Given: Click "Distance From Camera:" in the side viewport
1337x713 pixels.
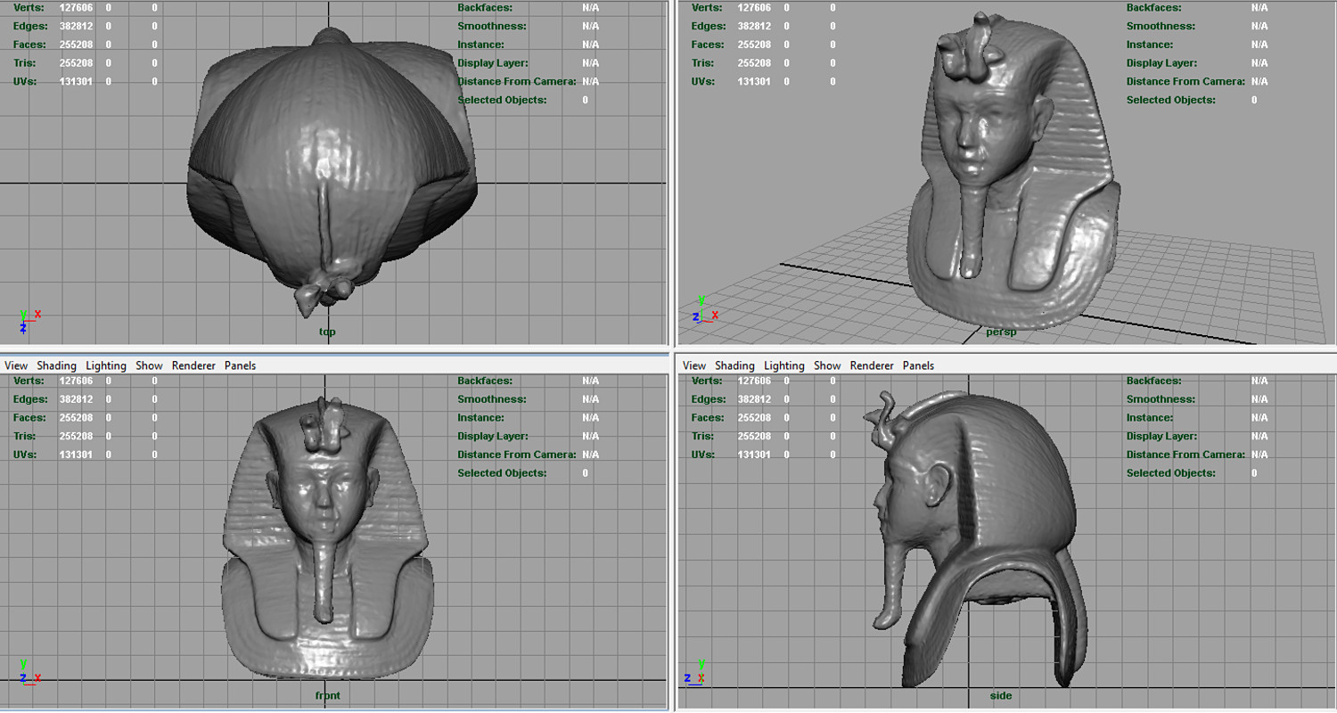Looking at the screenshot, I should tap(1185, 455).
